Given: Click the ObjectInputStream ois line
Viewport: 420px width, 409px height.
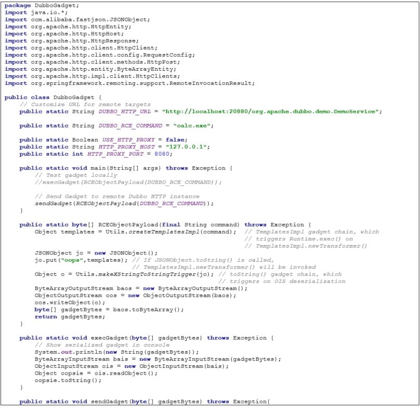Looking at the screenshot, I should (x=132, y=366).
